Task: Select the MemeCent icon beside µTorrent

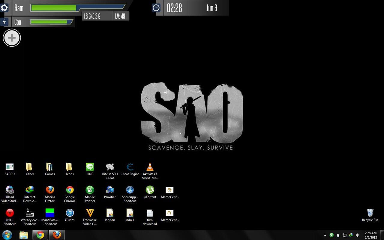Action: (170, 192)
